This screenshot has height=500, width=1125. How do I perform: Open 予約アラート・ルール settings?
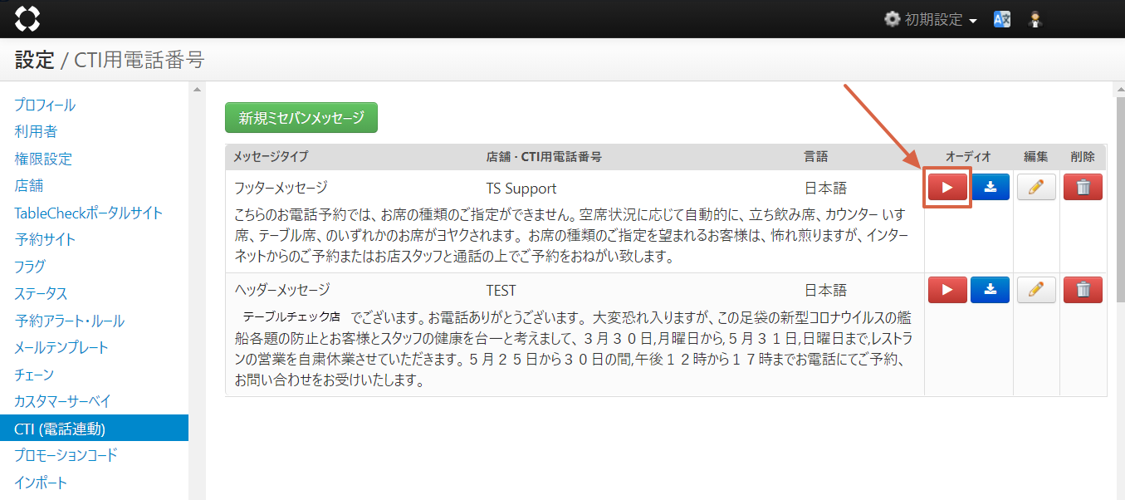(69, 321)
